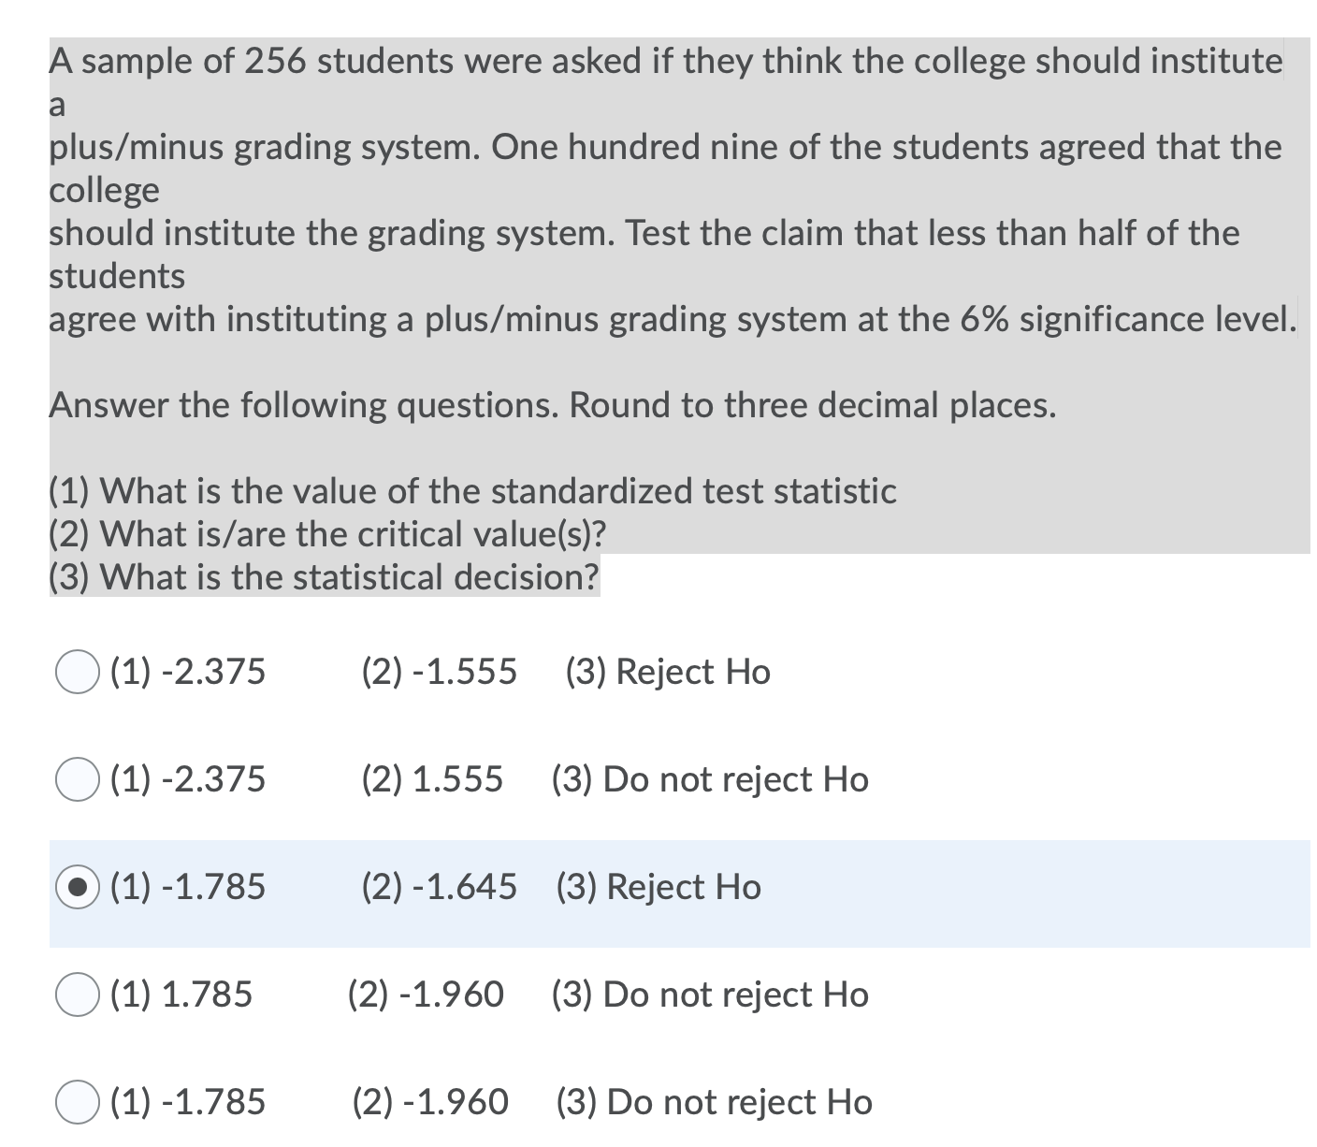This screenshot has height=1147, width=1317.
Task: Select the first answer option radio button
Action: point(79,671)
